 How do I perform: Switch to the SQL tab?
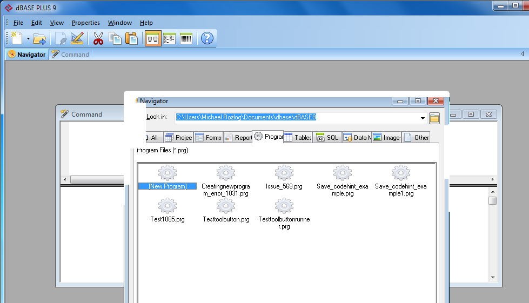(327, 138)
